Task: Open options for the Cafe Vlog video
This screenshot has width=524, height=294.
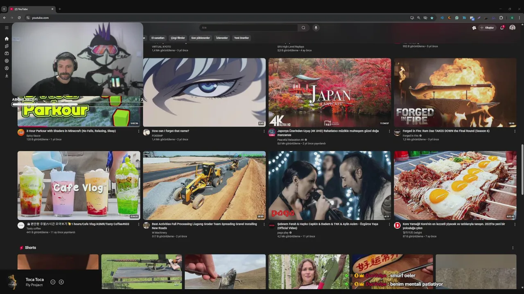Action: point(138,225)
